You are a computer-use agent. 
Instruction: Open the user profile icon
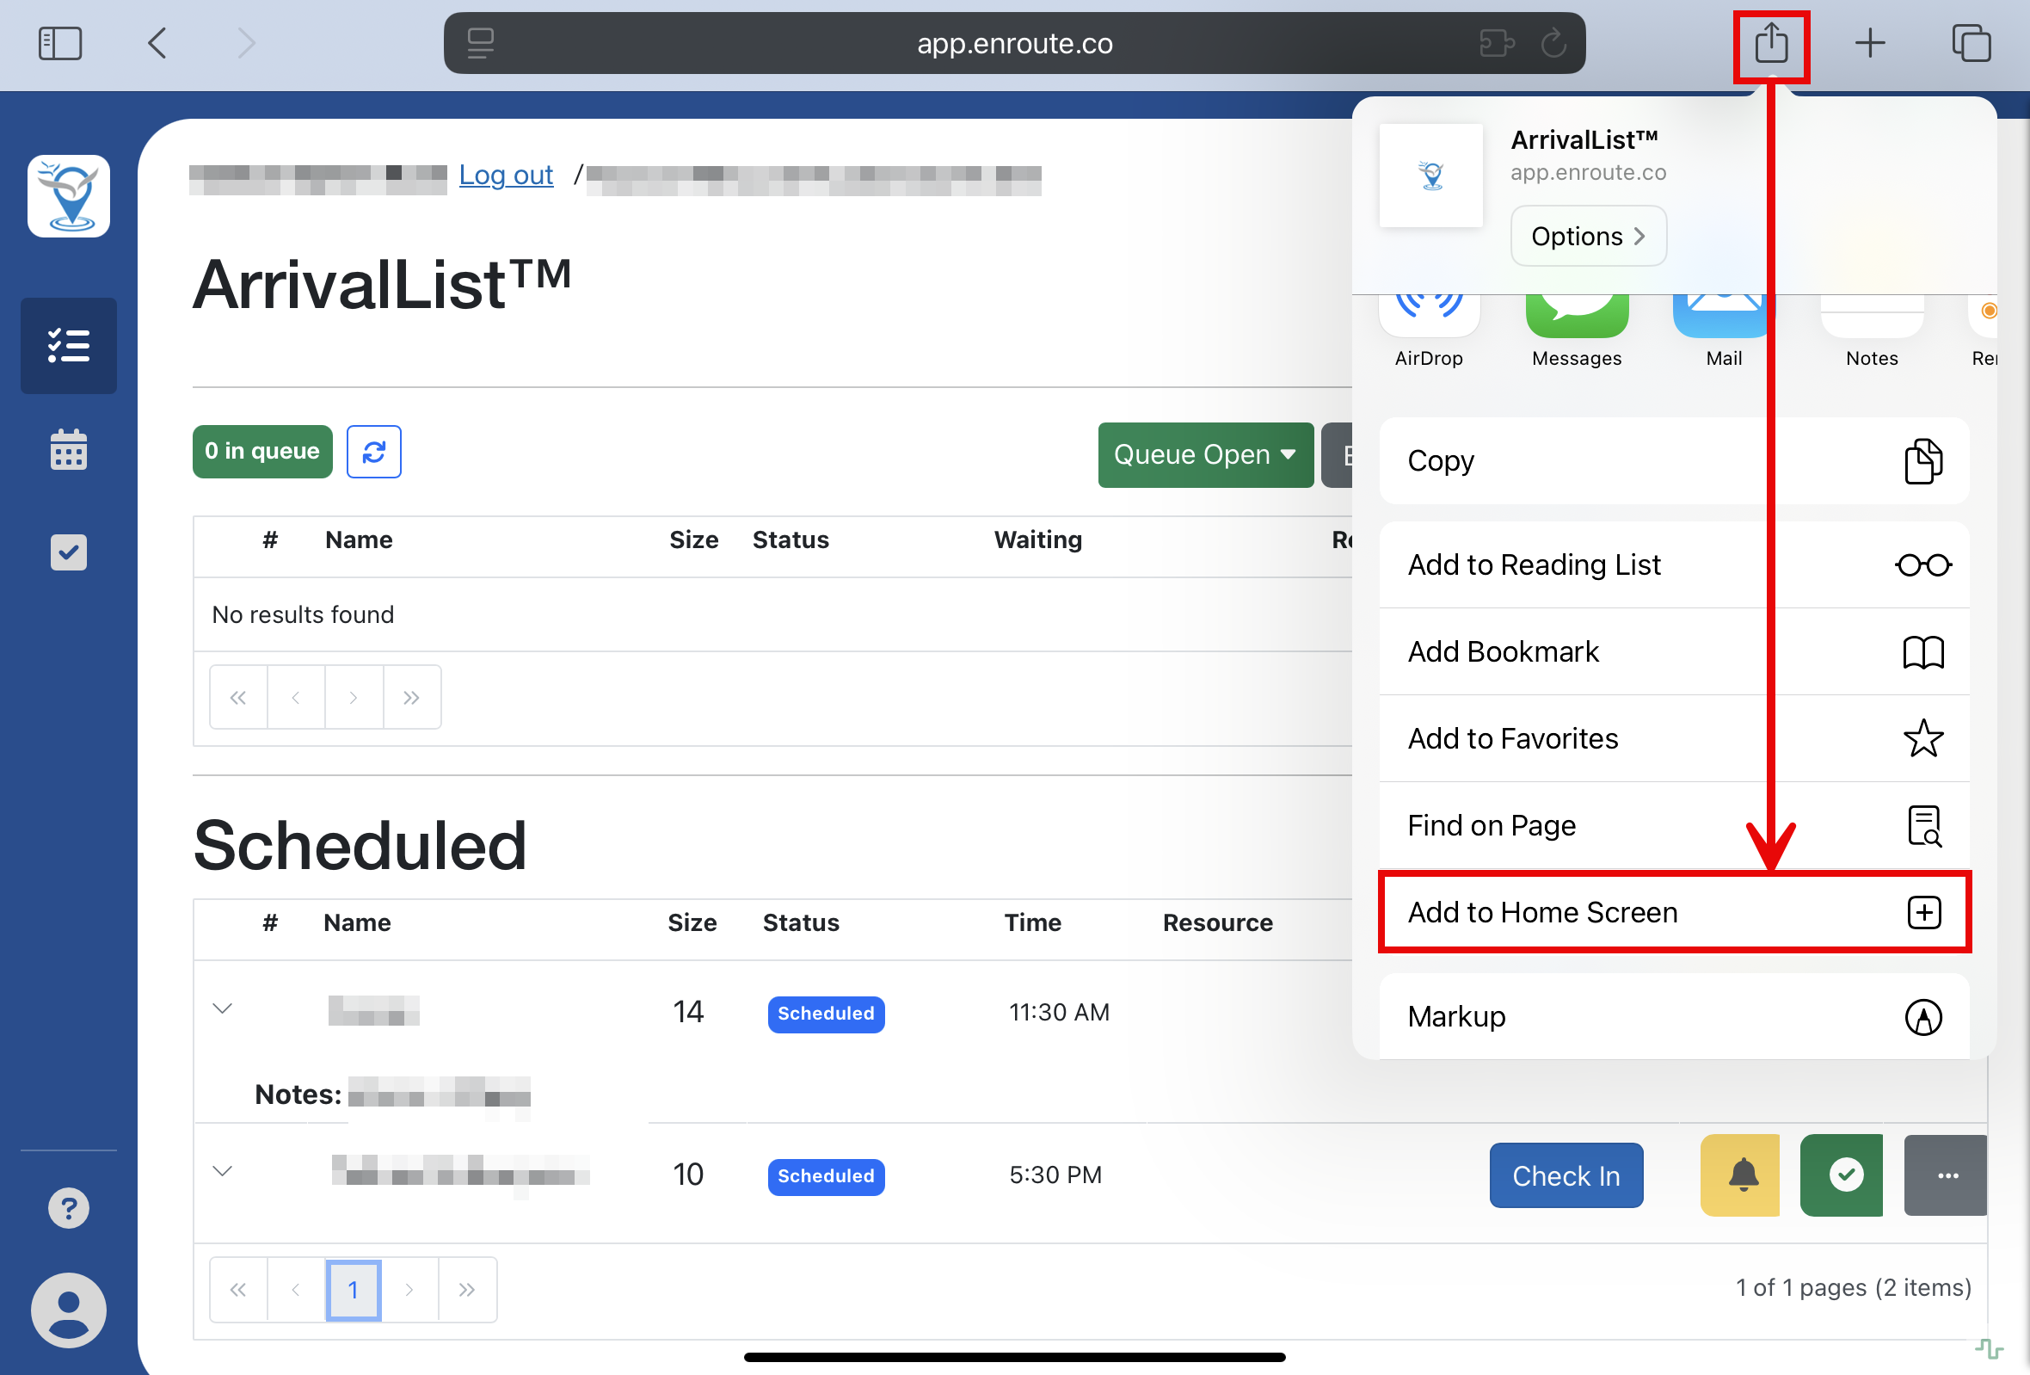click(69, 1310)
